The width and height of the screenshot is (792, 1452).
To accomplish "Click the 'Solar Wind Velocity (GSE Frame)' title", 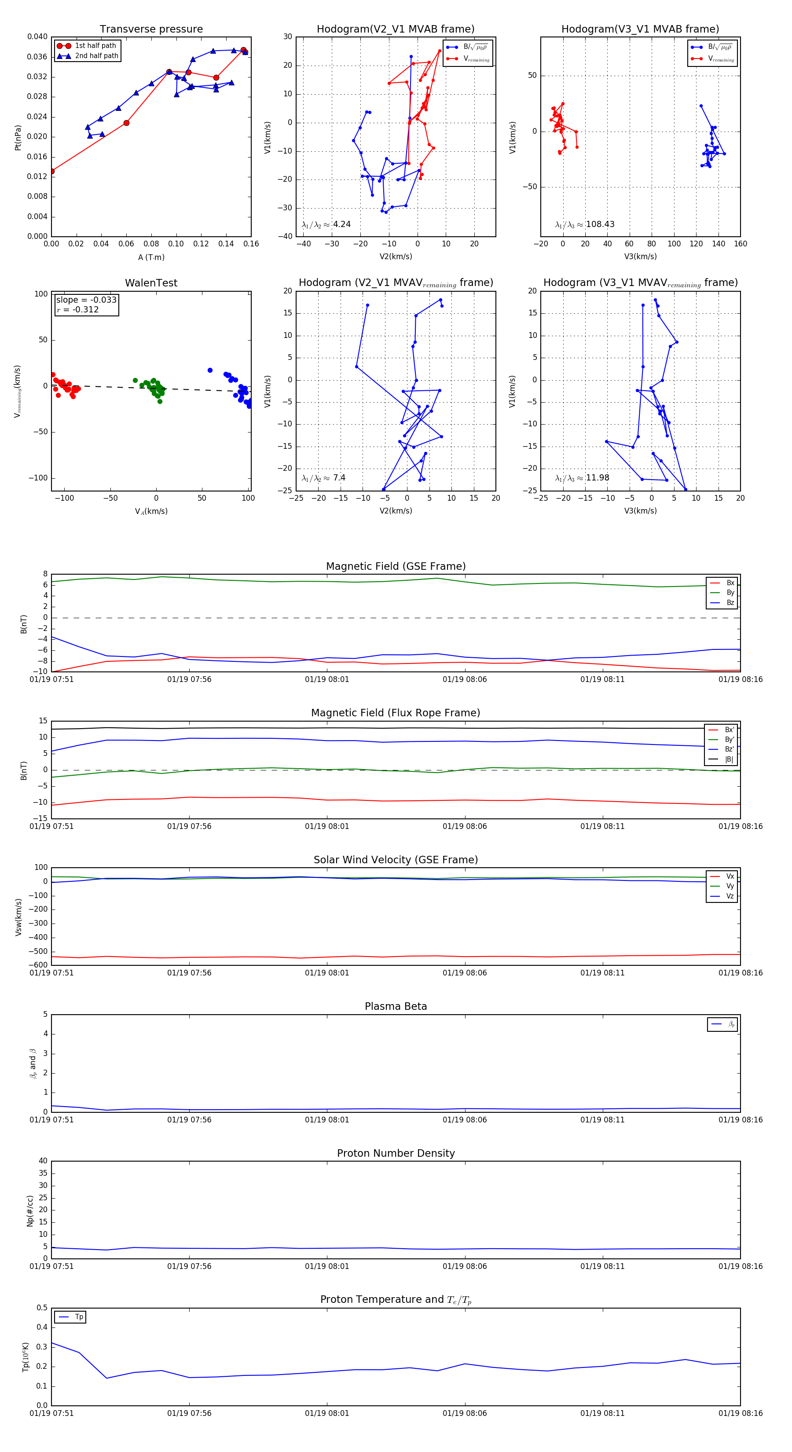I will coord(396,860).
